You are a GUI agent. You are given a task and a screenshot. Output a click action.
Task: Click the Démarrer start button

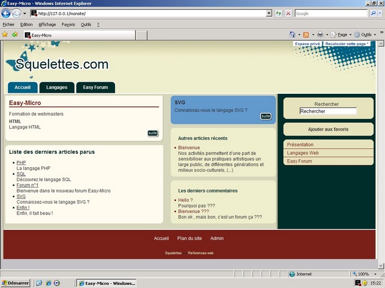(x=15, y=283)
